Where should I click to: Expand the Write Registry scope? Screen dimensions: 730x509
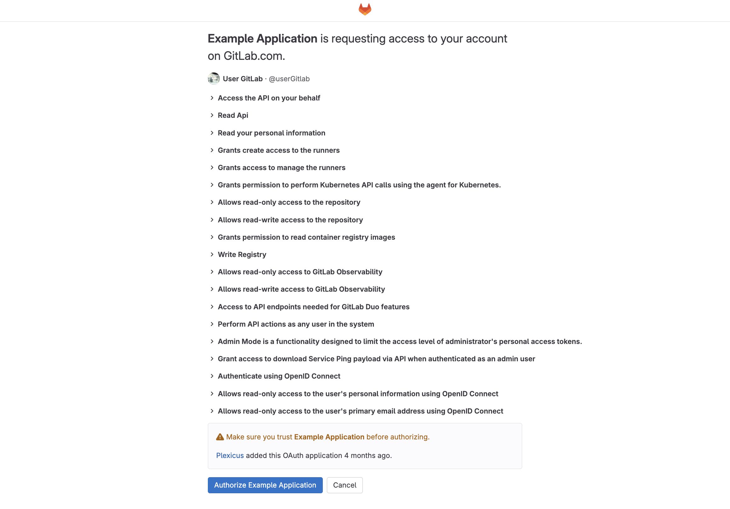[212, 254]
